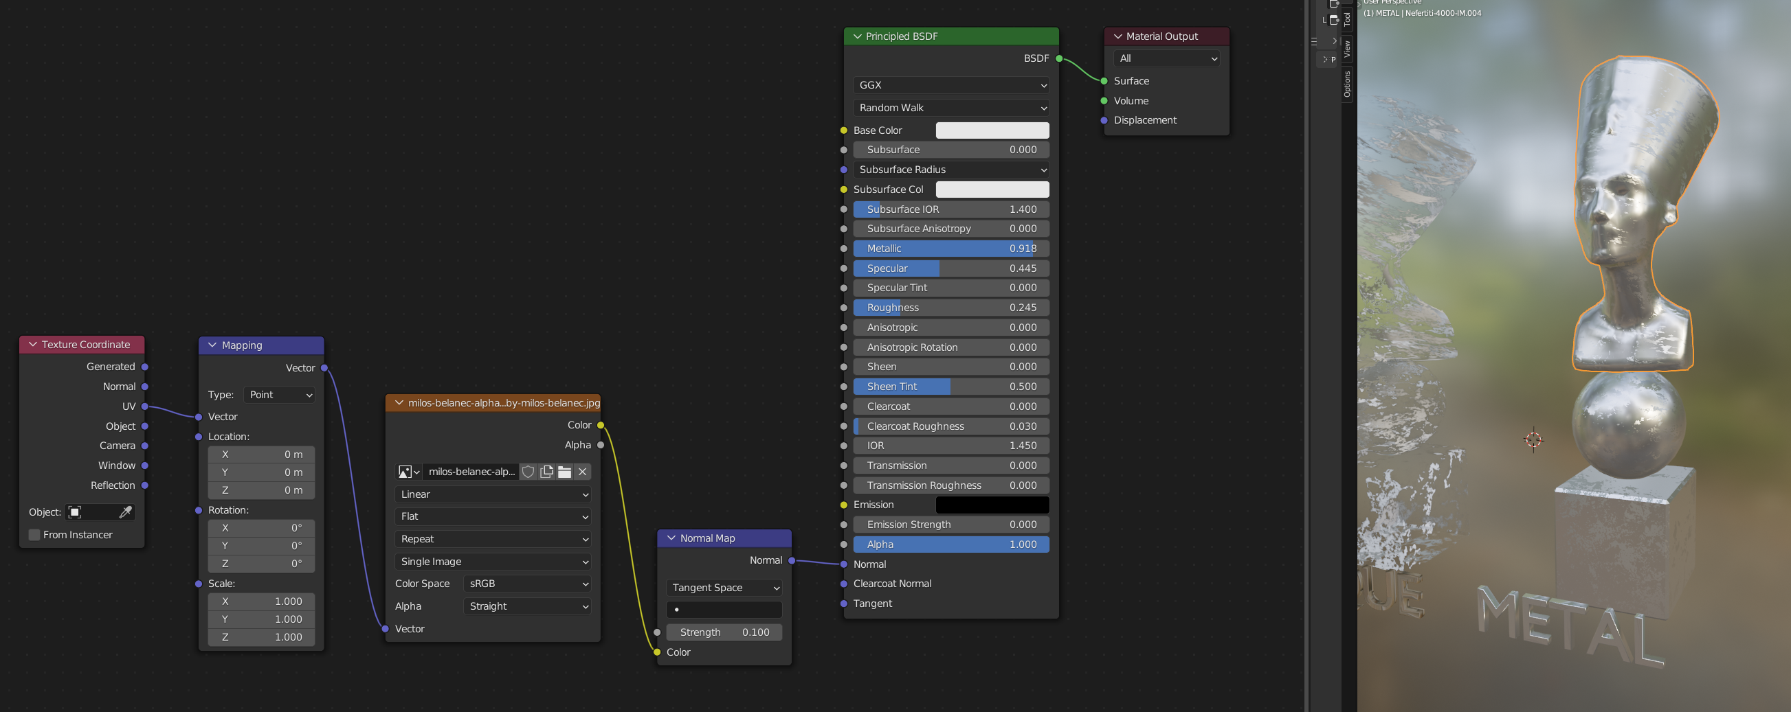Click the Volume socket on Material Output
The width and height of the screenshot is (1791, 712).
tap(1104, 101)
